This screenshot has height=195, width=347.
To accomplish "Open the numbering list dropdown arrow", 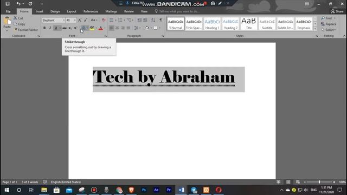I will tap(124, 20).
